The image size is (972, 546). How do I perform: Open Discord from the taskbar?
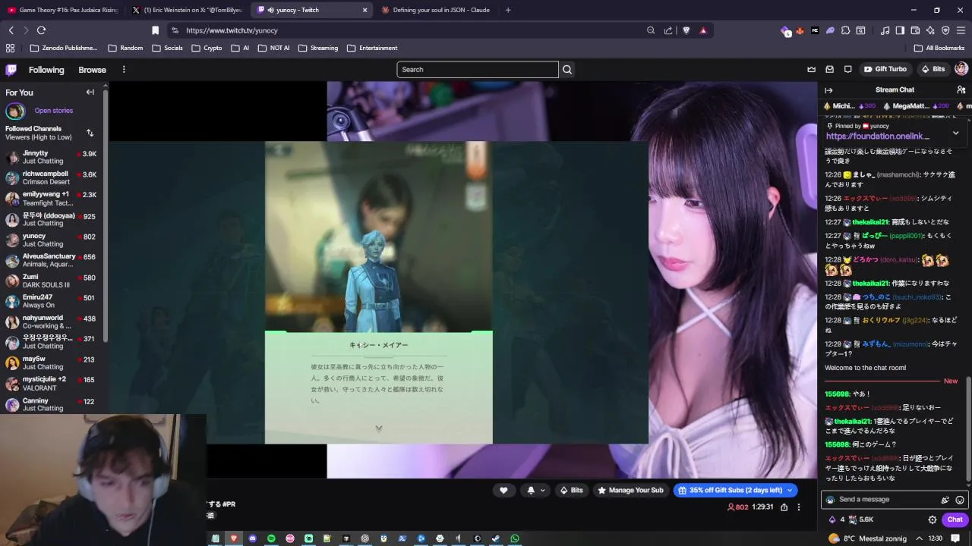252,538
